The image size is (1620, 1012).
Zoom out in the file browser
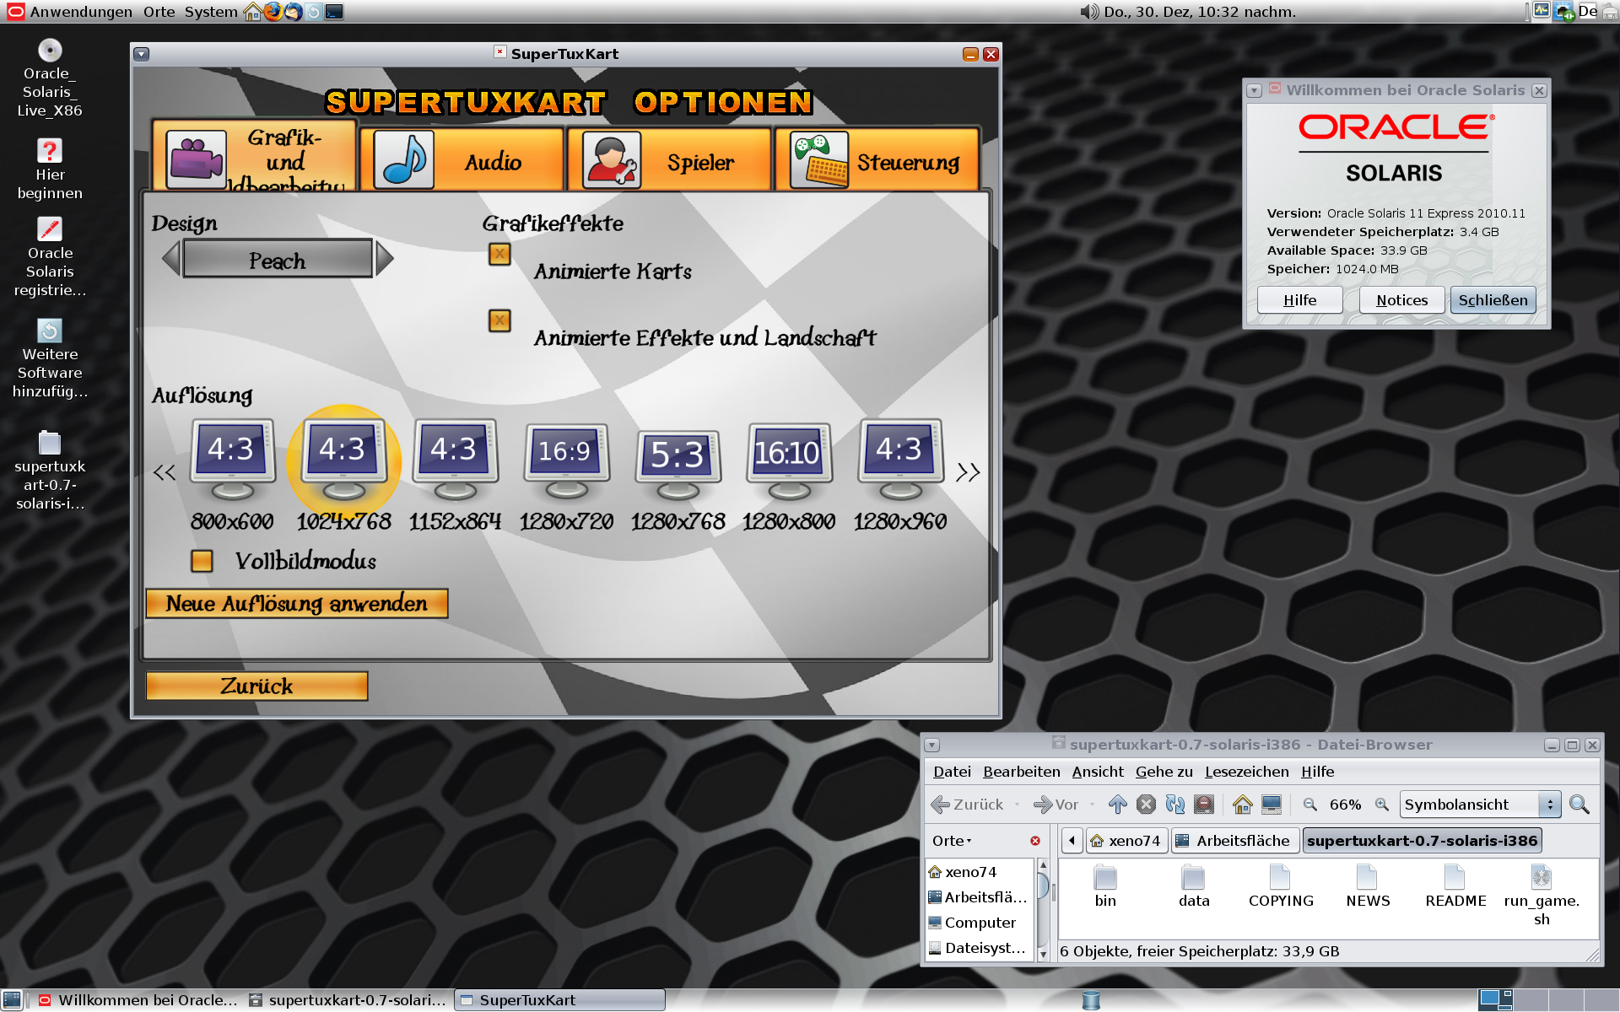1310,805
